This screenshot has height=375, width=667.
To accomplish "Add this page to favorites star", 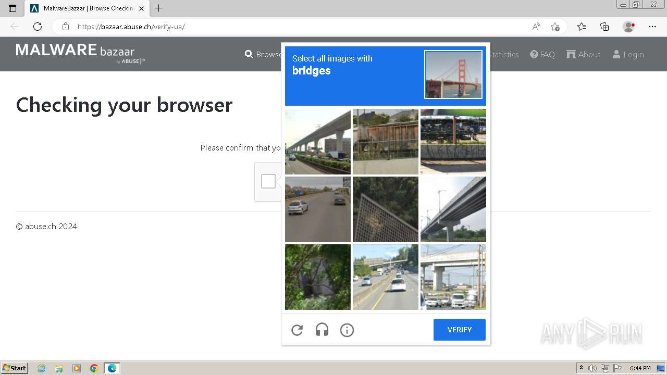I will click(x=555, y=27).
